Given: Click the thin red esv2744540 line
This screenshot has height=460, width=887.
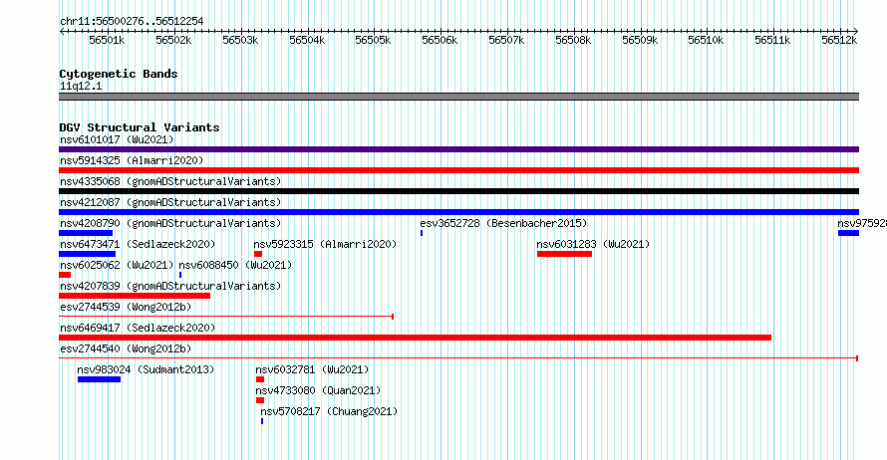Looking at the screenshot, I should pos(458,358).
